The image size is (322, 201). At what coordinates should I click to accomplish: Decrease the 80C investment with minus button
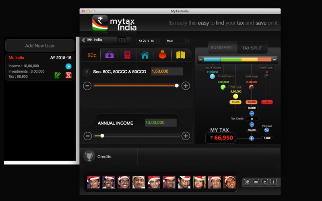(87, 86)
